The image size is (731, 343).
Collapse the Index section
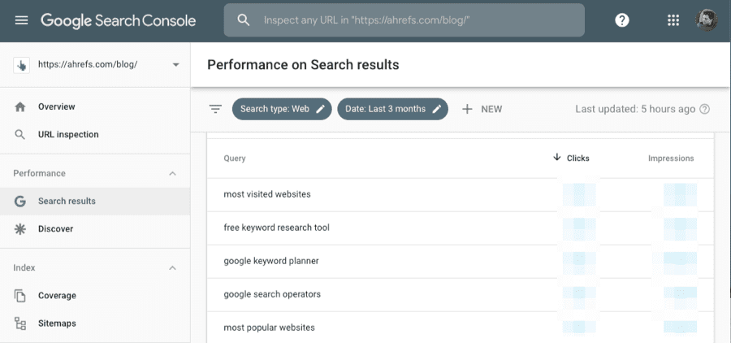coord(172,267)
